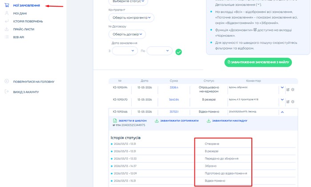Open the start date З dropdown
The height and width of the screenshot is (187, 311).
coord(125,51)
